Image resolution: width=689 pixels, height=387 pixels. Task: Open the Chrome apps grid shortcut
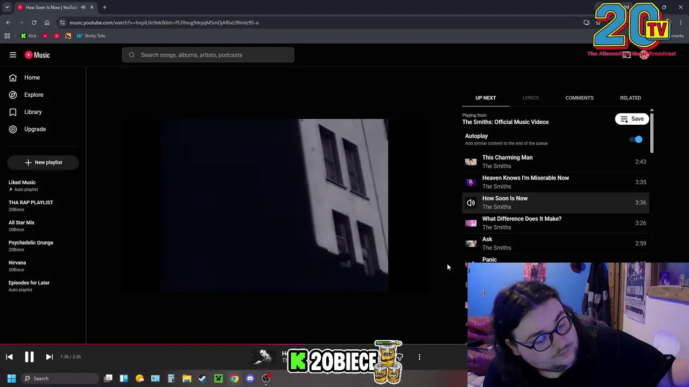(x=7, y=36)
